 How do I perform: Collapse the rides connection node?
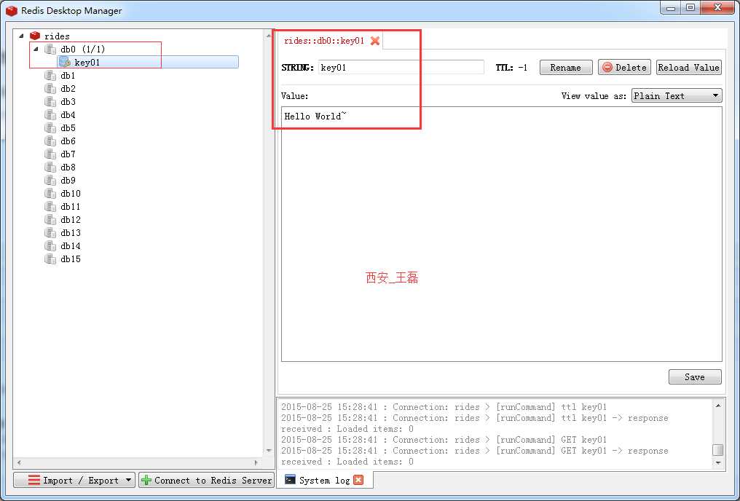click(x=21, y=36)
